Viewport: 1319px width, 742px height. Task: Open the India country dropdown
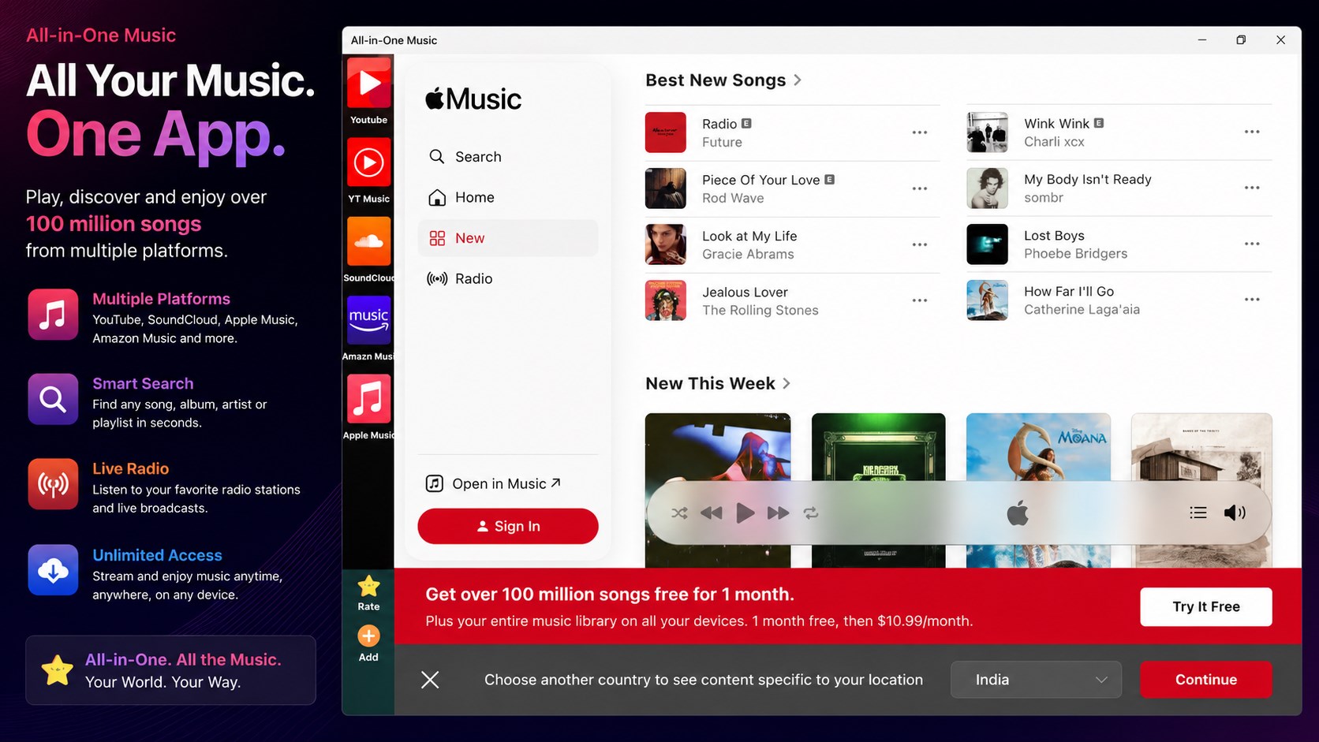[1036, 680]
